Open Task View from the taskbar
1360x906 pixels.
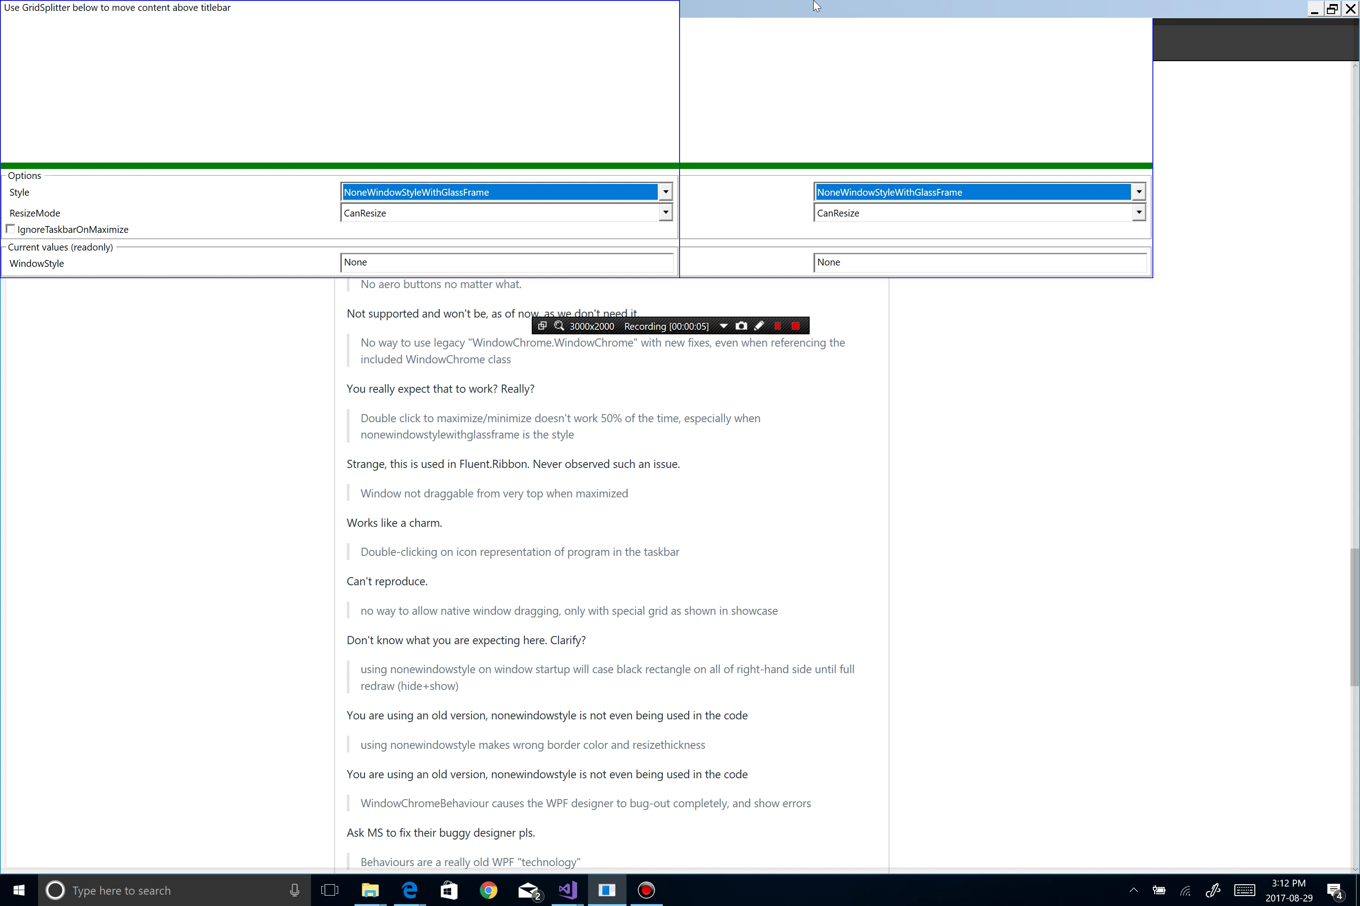pyautogui.click(x=330, y=891)
